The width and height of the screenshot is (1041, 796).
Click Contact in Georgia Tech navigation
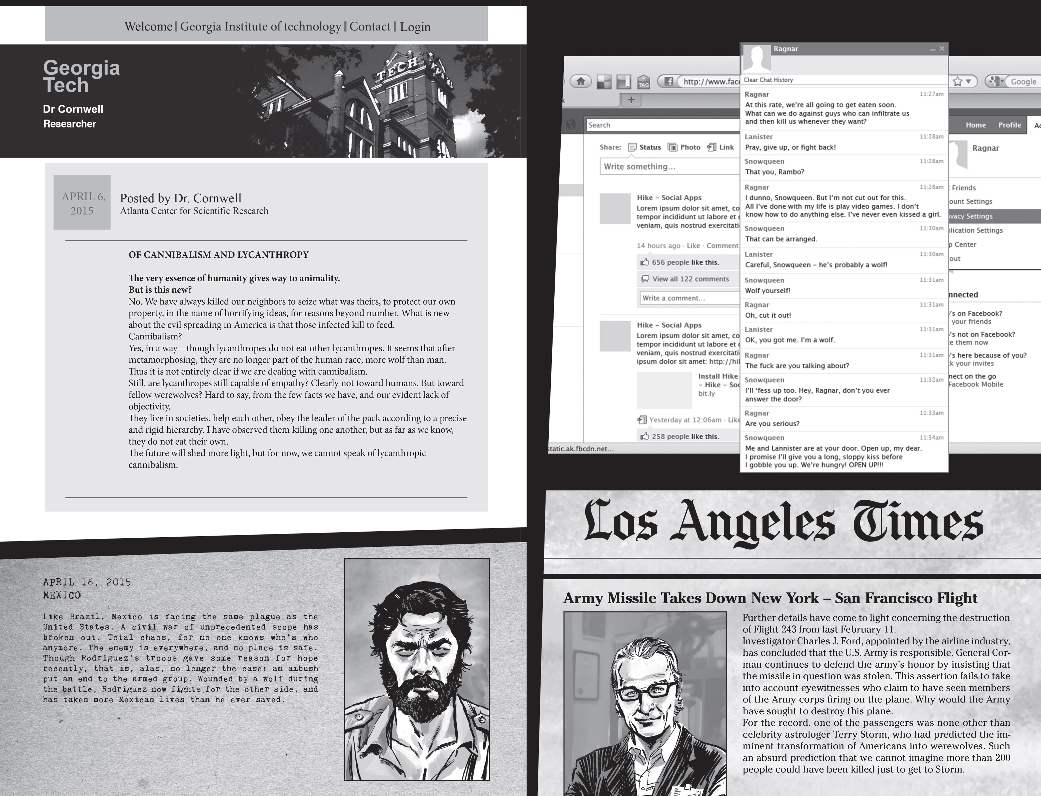point(370,27)
